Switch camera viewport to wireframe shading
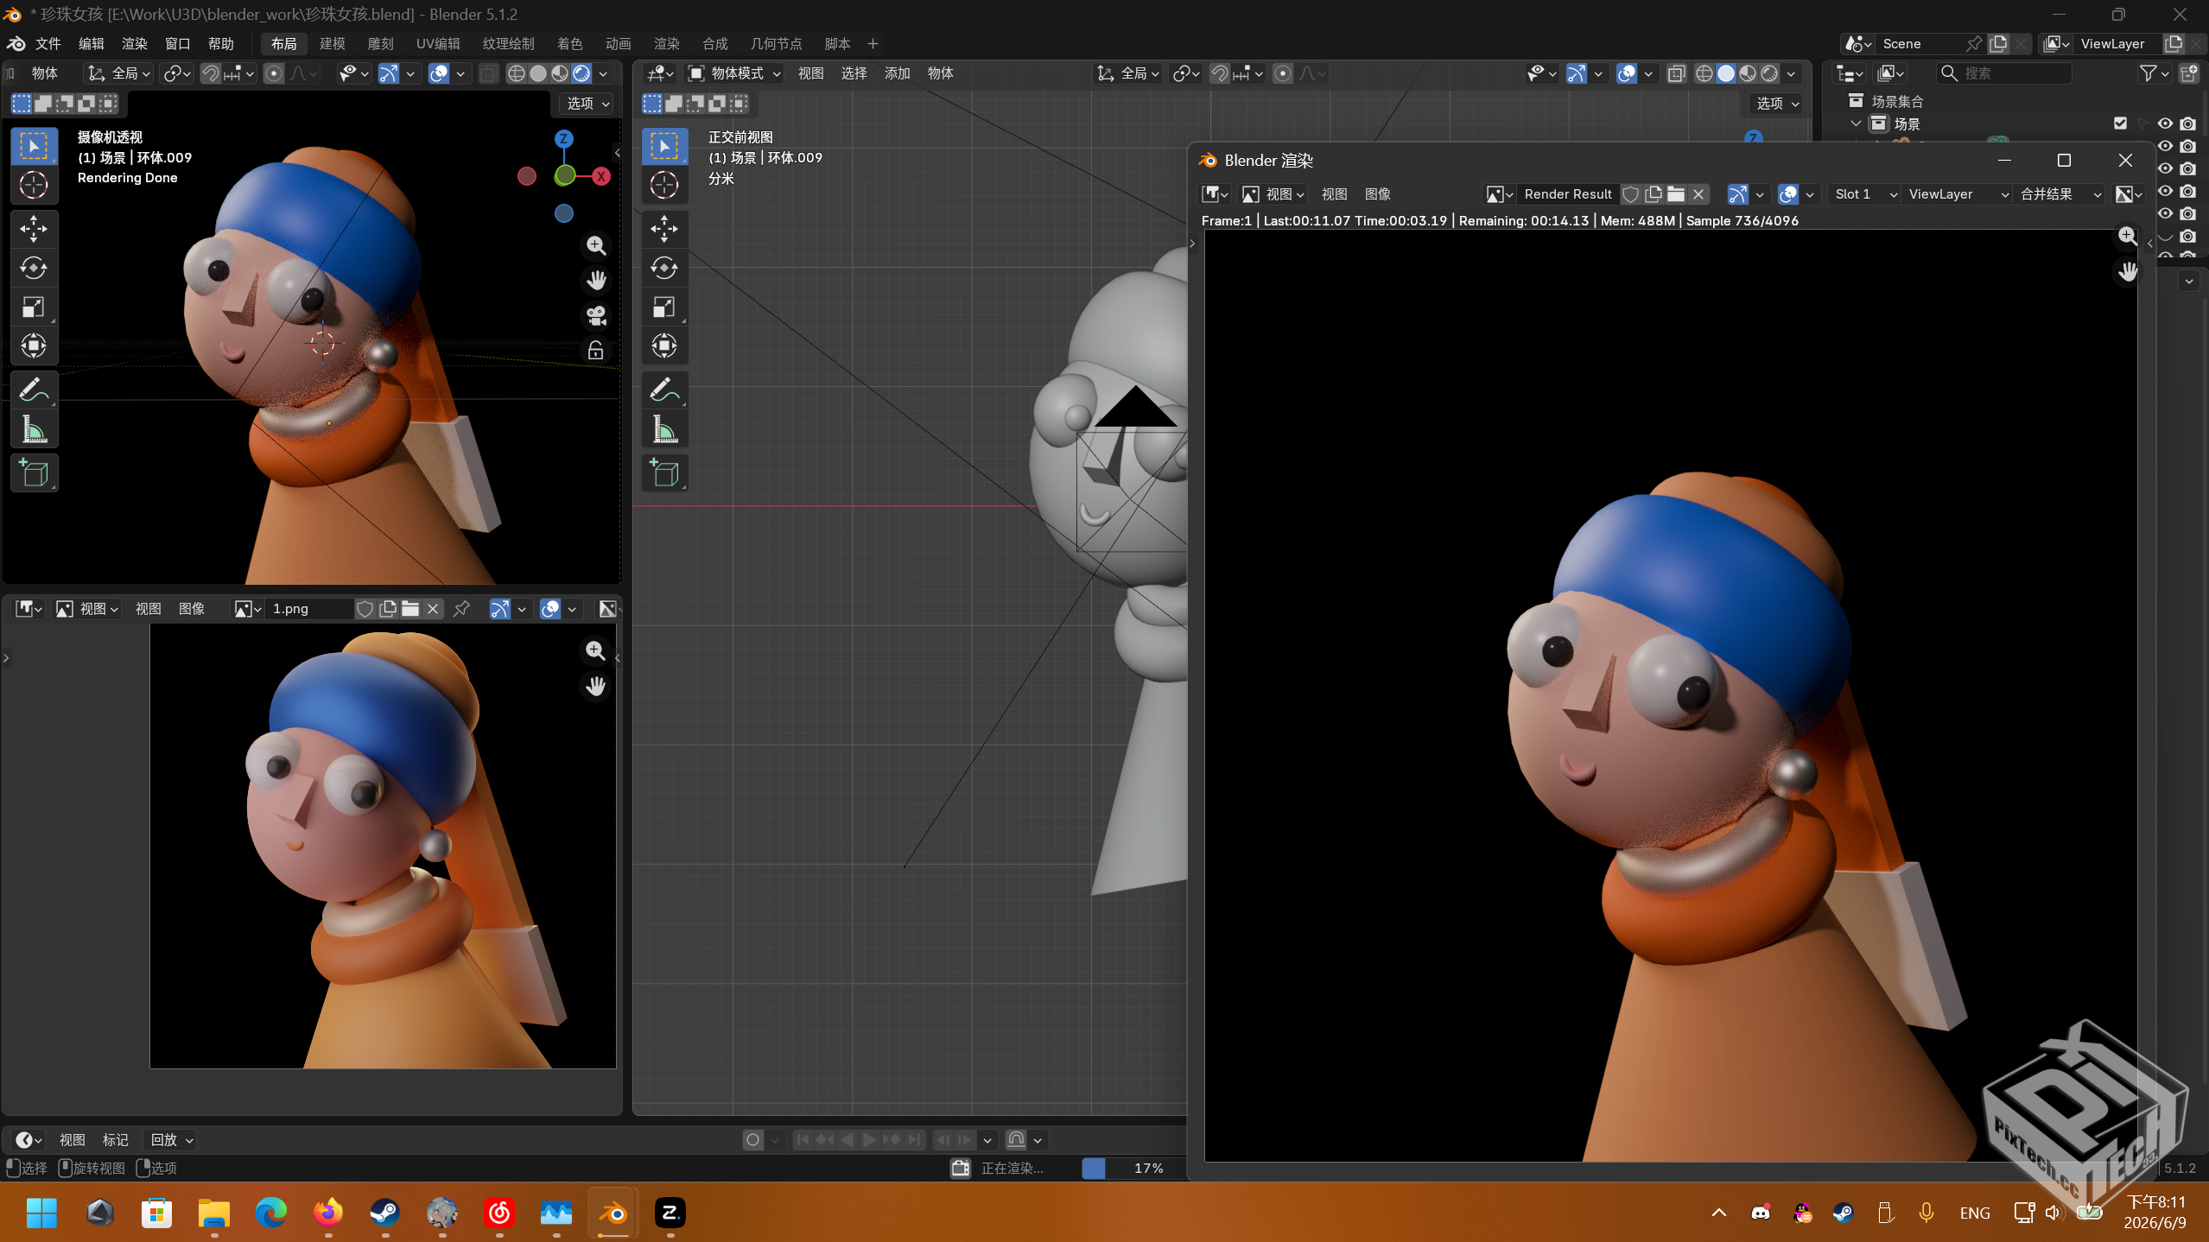The width and height of the screenshot is (2209, 1242). click(516, 73)
